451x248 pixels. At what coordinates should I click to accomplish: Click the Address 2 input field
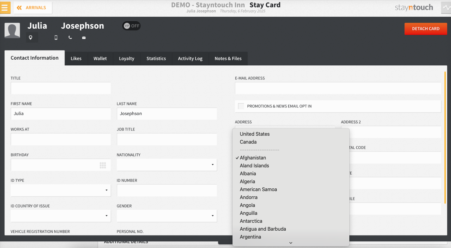click(391, 132)
